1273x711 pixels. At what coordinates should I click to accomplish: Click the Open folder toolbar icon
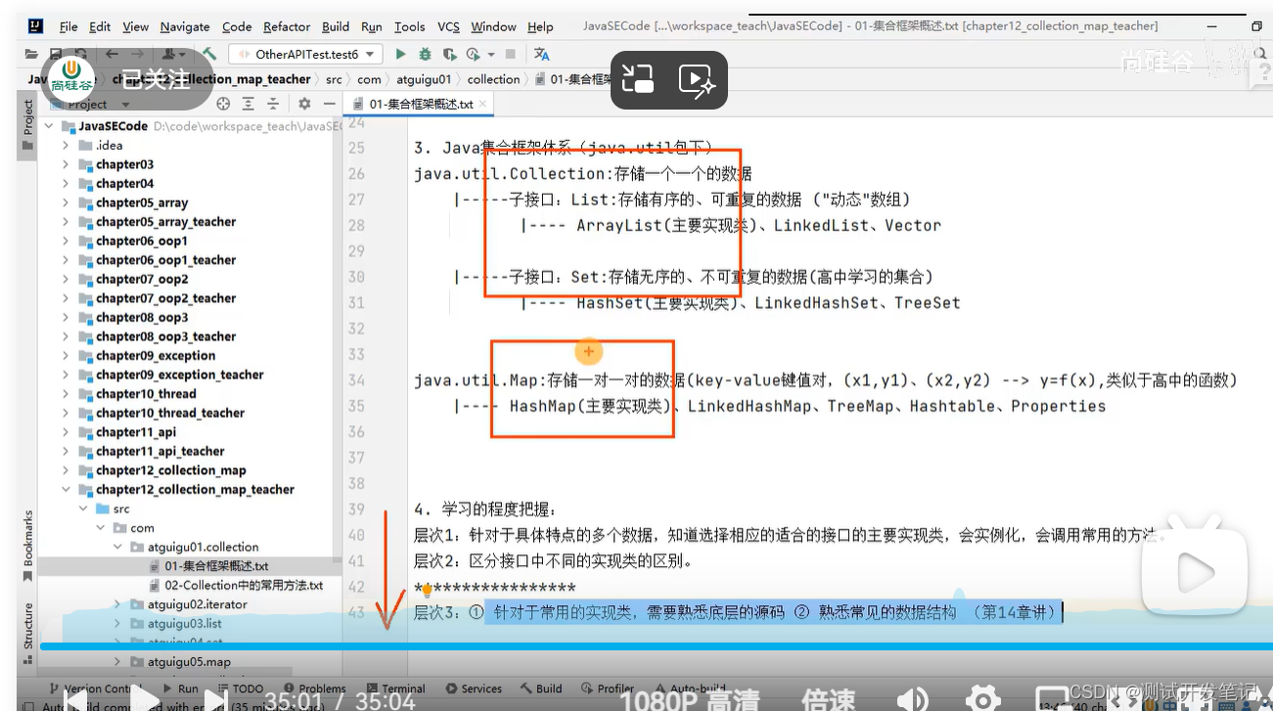click(x=32, y=55)
